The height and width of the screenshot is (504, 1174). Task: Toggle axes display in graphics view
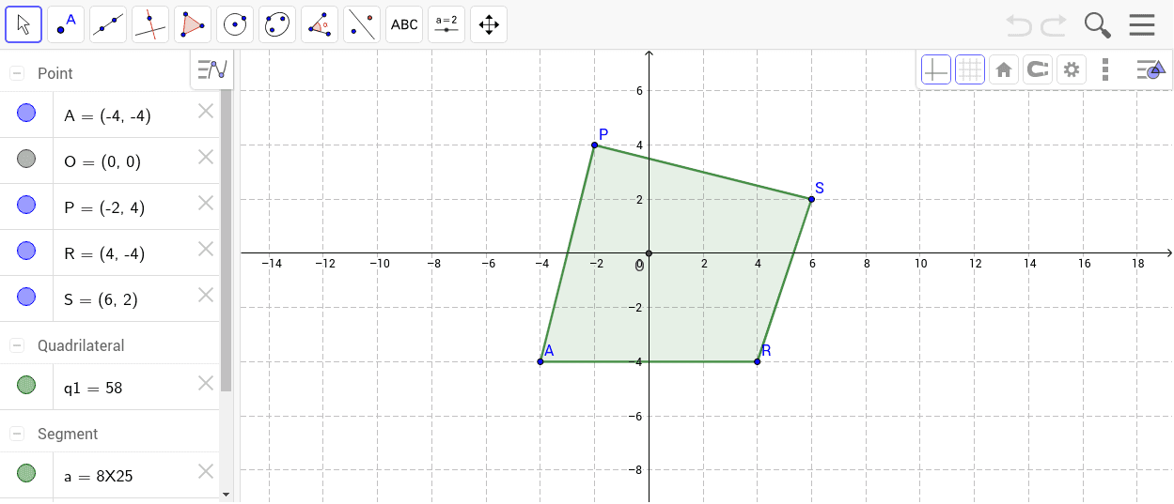click(x=936, y=69)
